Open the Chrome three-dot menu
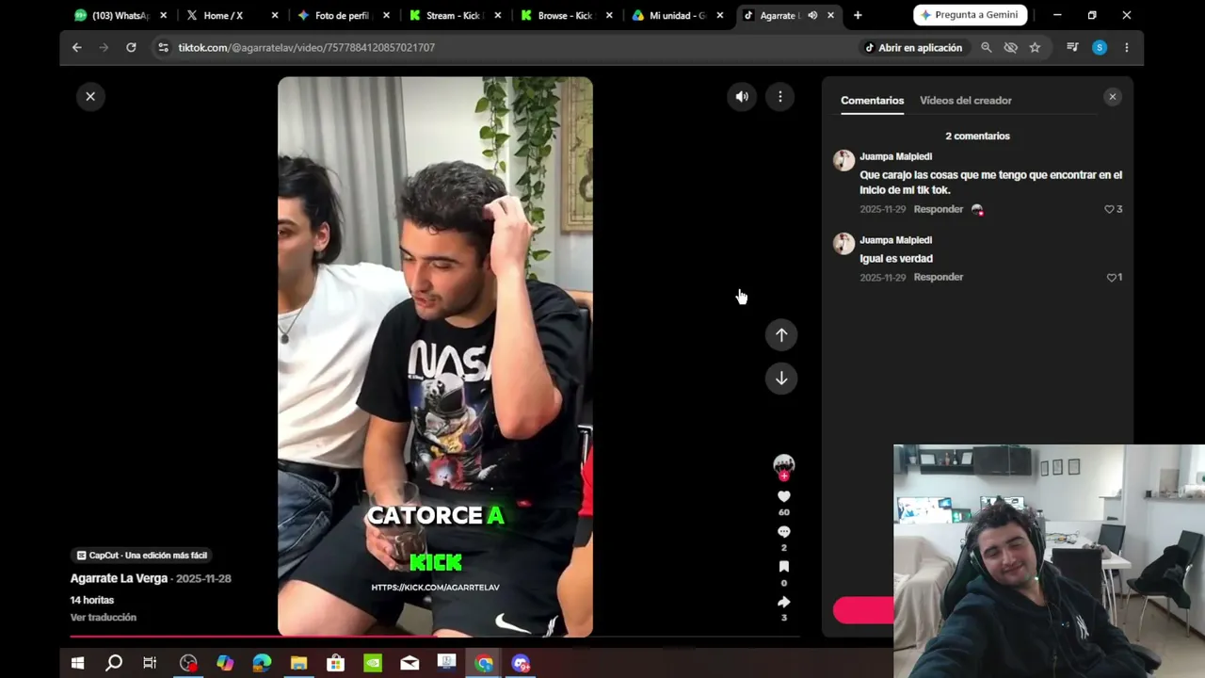Screen dimensions: 1205x678 (x=1127, y=47)
